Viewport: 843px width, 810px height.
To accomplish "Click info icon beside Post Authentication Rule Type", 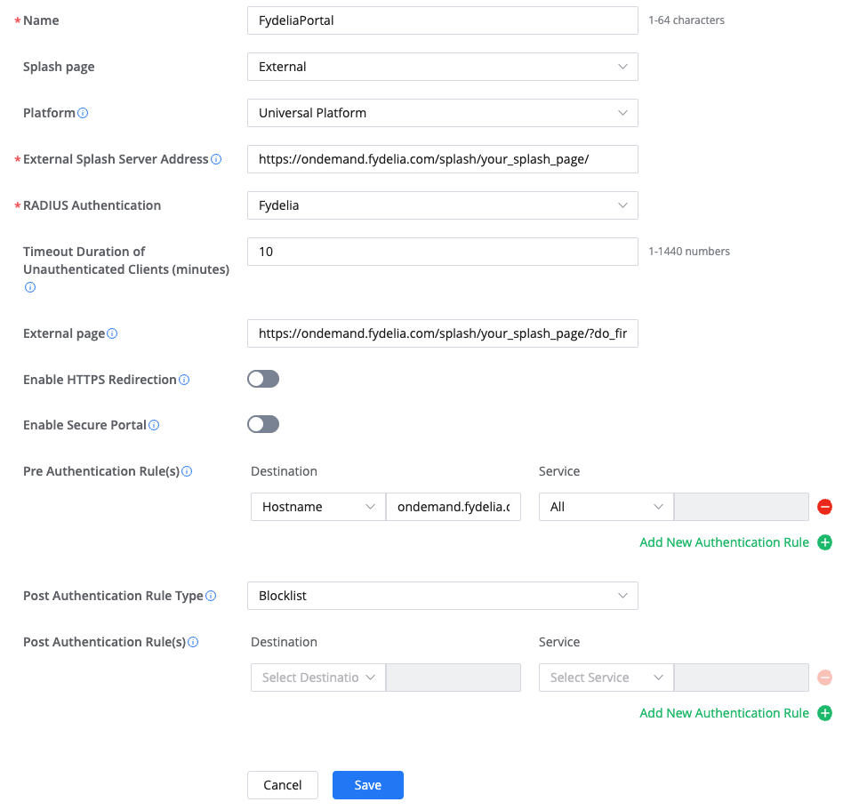I will 211,596.
